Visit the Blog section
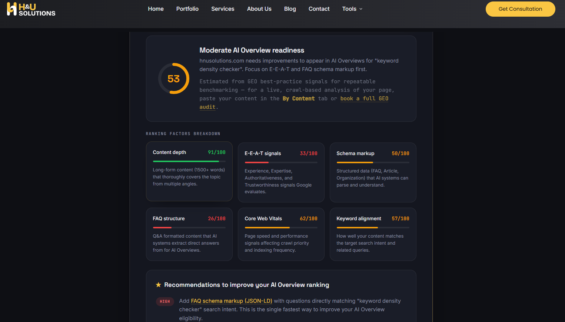 click(x=290, y=9)
